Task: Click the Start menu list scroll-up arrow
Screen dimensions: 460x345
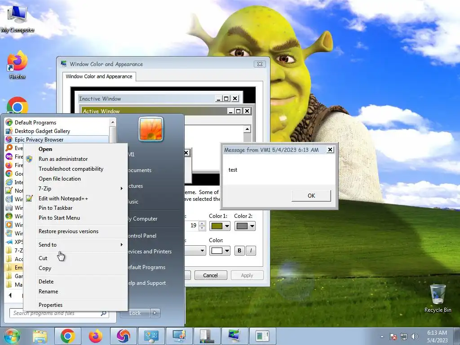Action: pos(112,122)
